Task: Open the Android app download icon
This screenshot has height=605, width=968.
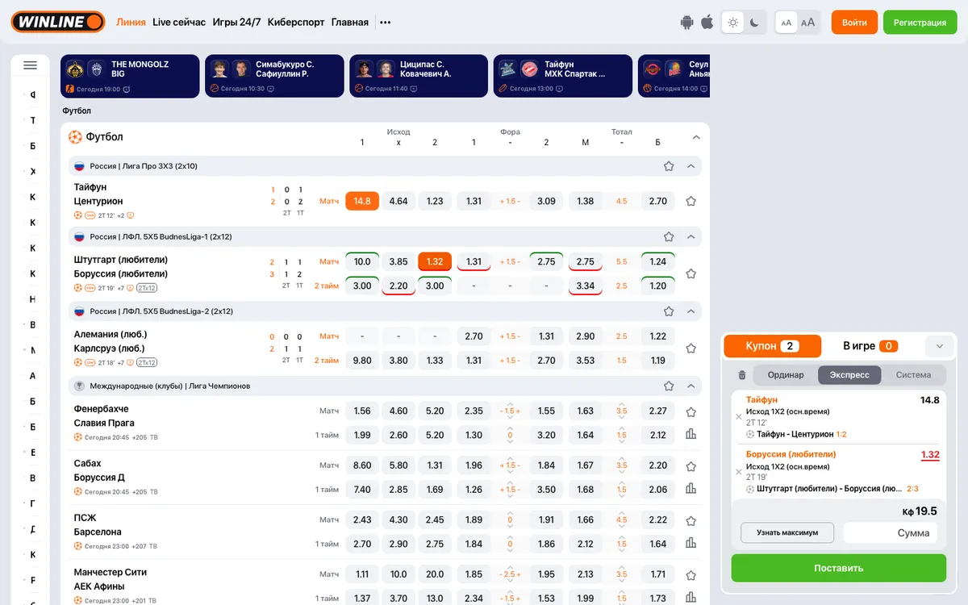Action: pyautogui.click(x=687, y=23)
